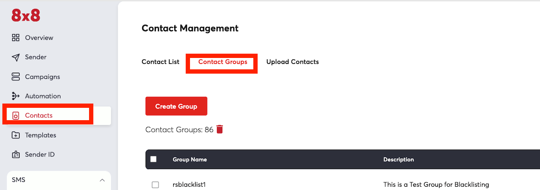Click the Automation flow icon

16,96
